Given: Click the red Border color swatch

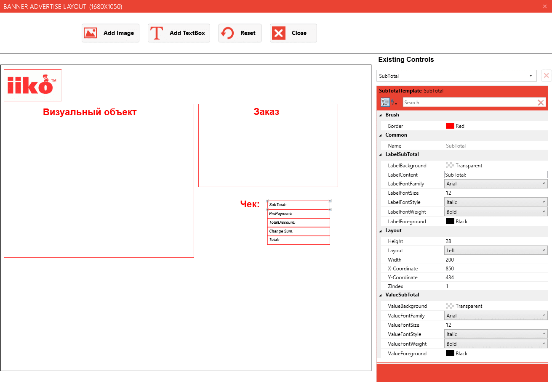Looking at the screenshot, I should [450, 126].
